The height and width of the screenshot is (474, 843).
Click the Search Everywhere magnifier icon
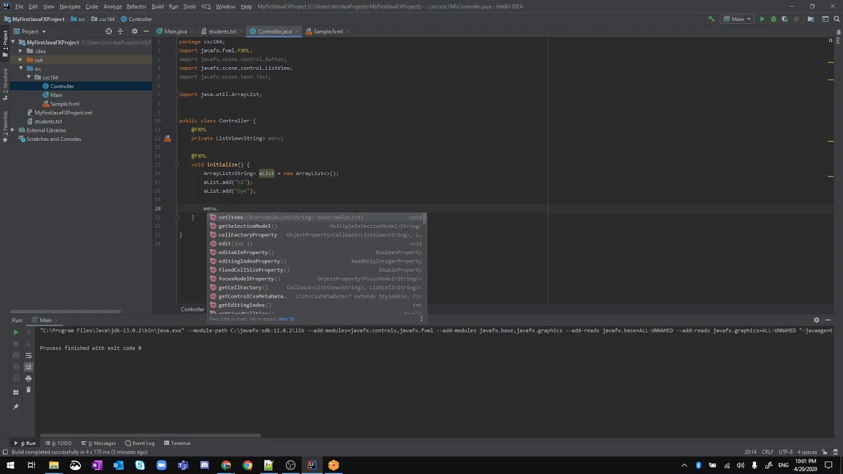click(836, 19)
